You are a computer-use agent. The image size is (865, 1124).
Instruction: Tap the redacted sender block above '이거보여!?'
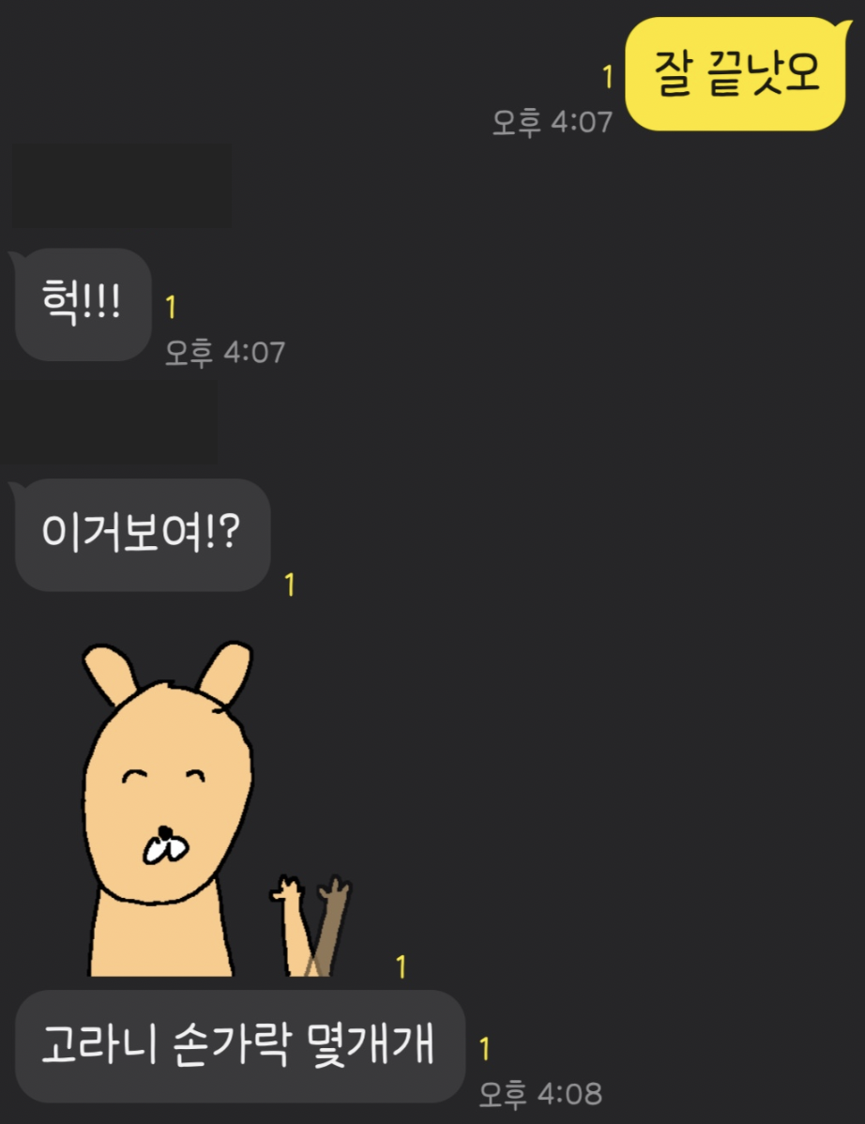(109, 422)
